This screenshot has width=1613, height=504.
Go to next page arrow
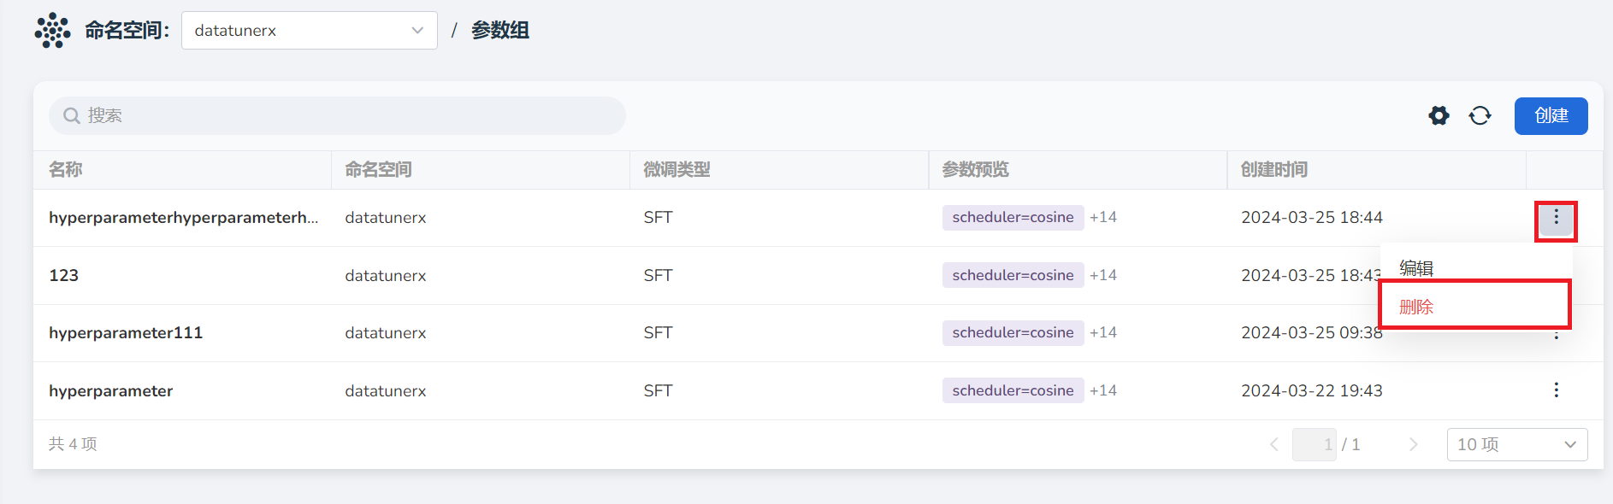coord(1413,444)
